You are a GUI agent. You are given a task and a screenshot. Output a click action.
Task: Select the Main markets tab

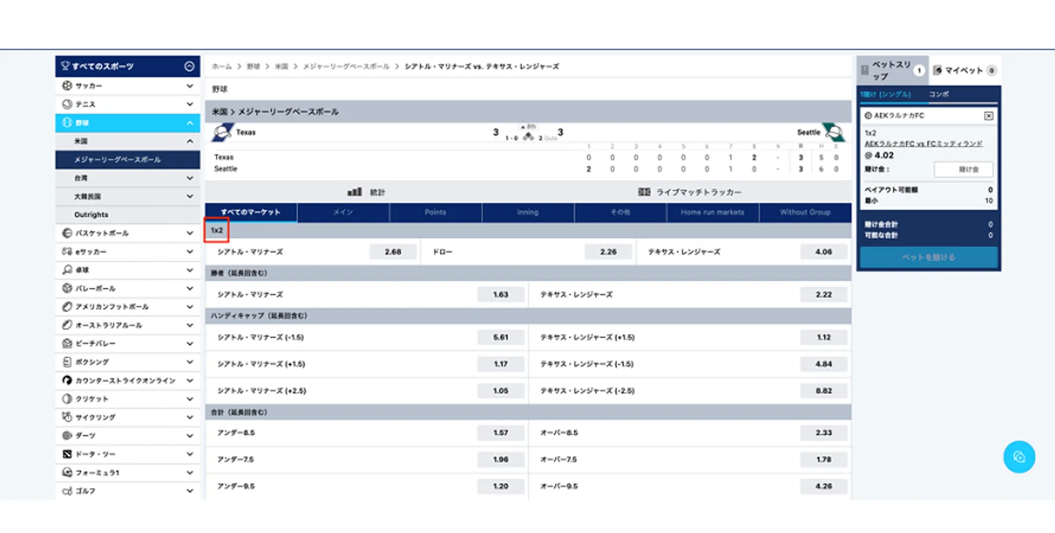tap(343, 212)
